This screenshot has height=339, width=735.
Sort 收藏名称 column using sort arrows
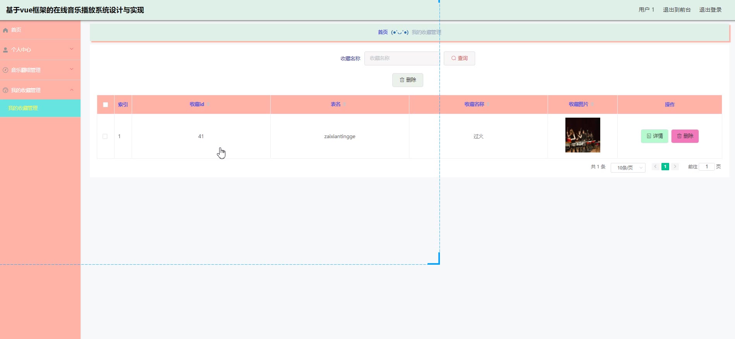[x=488, y=104]
